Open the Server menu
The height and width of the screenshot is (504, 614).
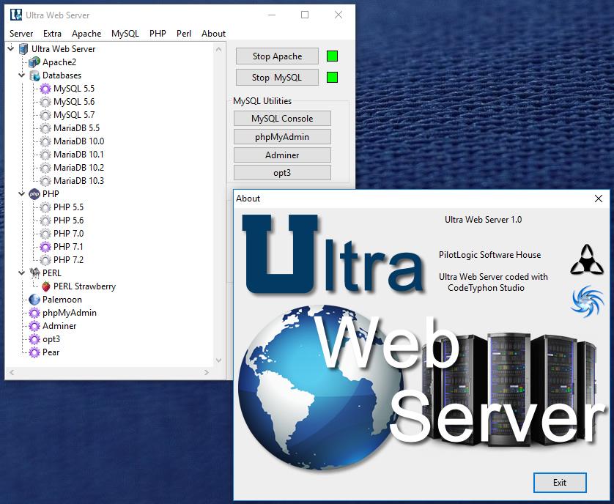point(21,34)
